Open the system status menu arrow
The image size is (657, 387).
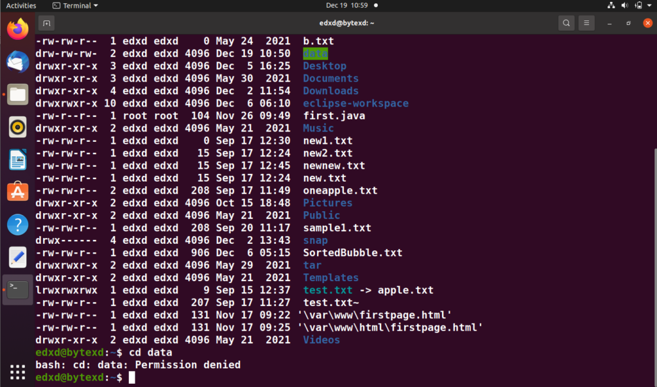(649, 5)
